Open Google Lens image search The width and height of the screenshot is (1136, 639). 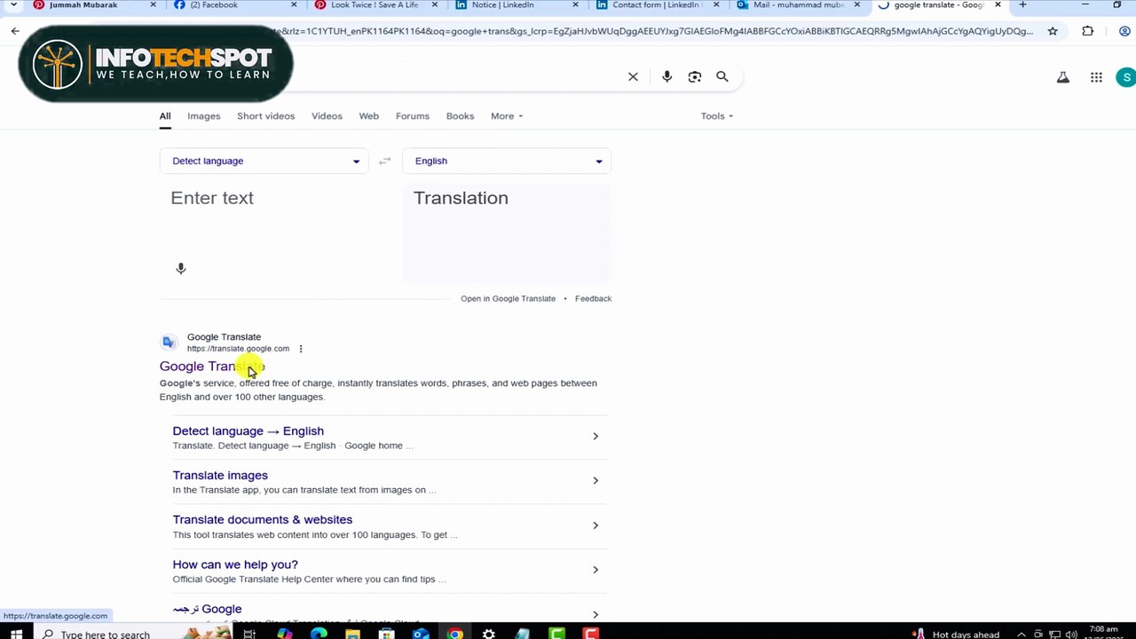coord(695,77)
